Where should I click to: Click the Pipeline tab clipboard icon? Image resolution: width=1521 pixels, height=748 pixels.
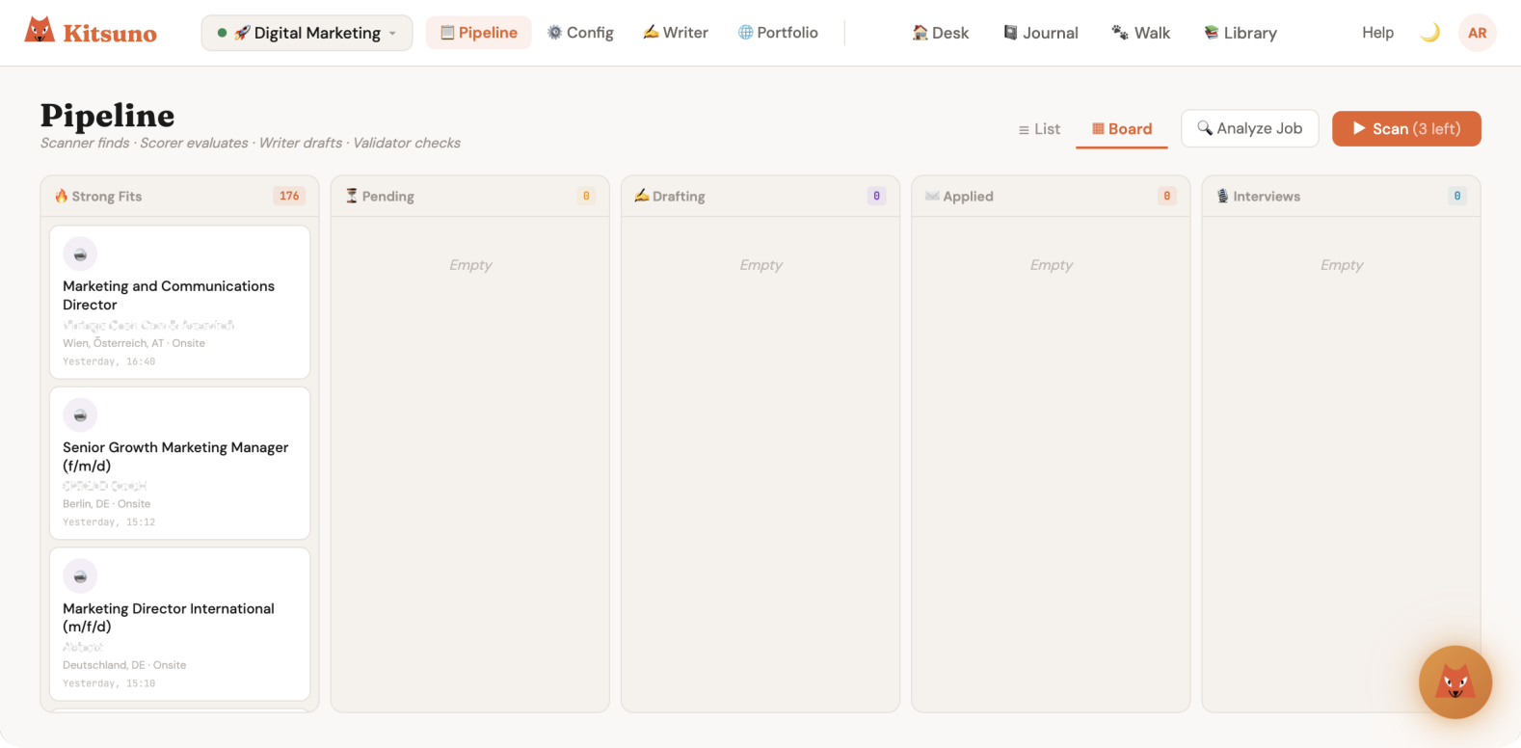pyautogui.click(x=447, y=33)
